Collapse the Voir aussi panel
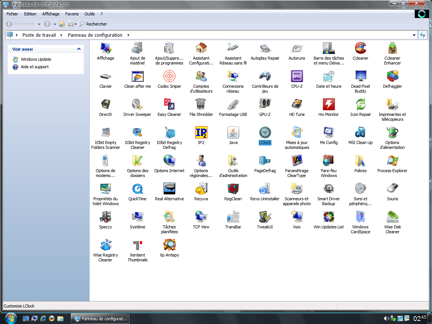Image resolution: width=432 pixels, height=324 pixels. (x=79, y=49)
